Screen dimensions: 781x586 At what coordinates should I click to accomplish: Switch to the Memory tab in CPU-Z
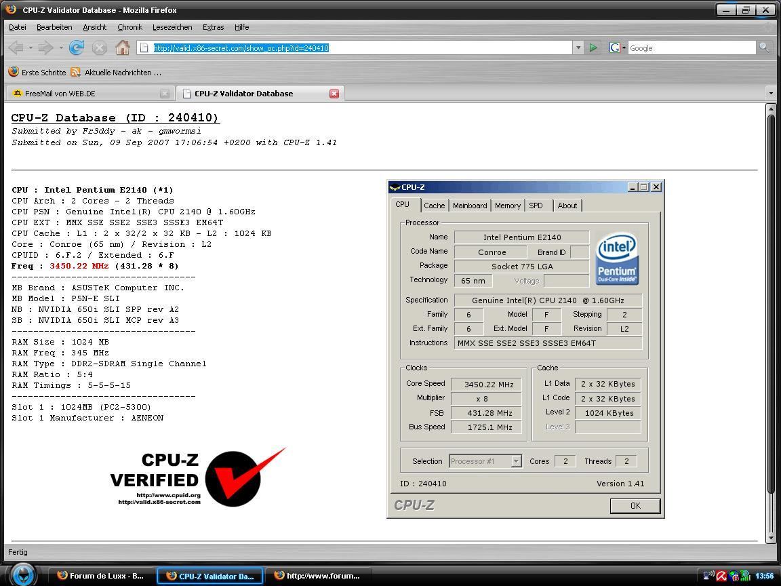tap(508, 206)
